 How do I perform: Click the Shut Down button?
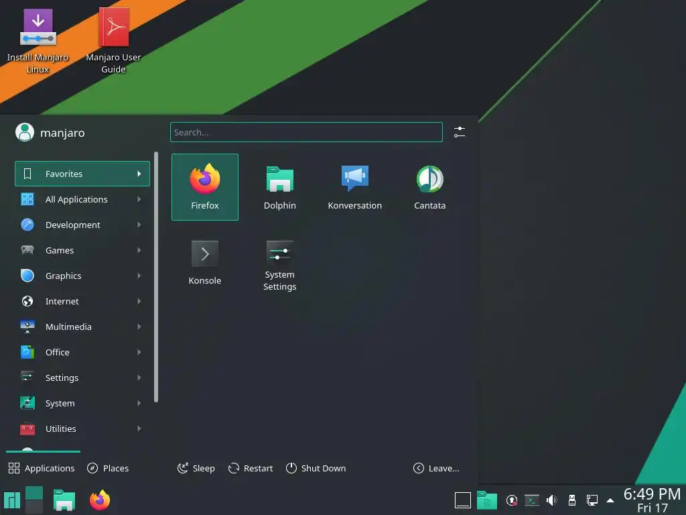(316, 468)
